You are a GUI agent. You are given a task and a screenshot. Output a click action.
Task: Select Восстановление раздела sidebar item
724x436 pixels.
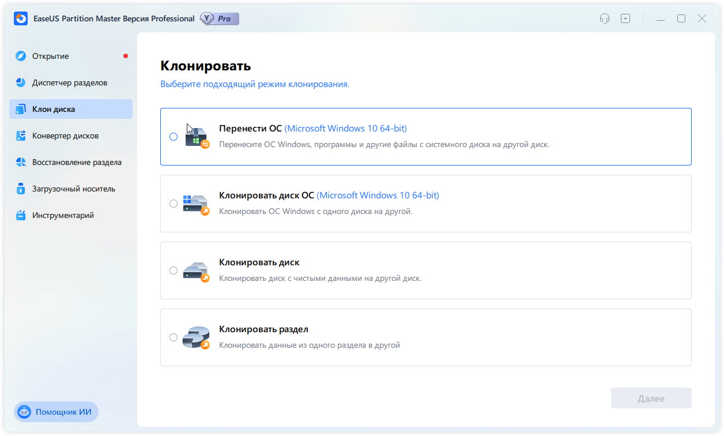tap(77, 163)
